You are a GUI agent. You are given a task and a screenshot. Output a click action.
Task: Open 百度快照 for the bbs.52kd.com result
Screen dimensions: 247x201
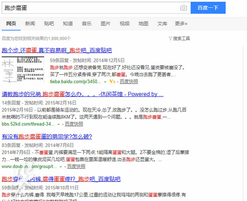(x=74, y=124)
